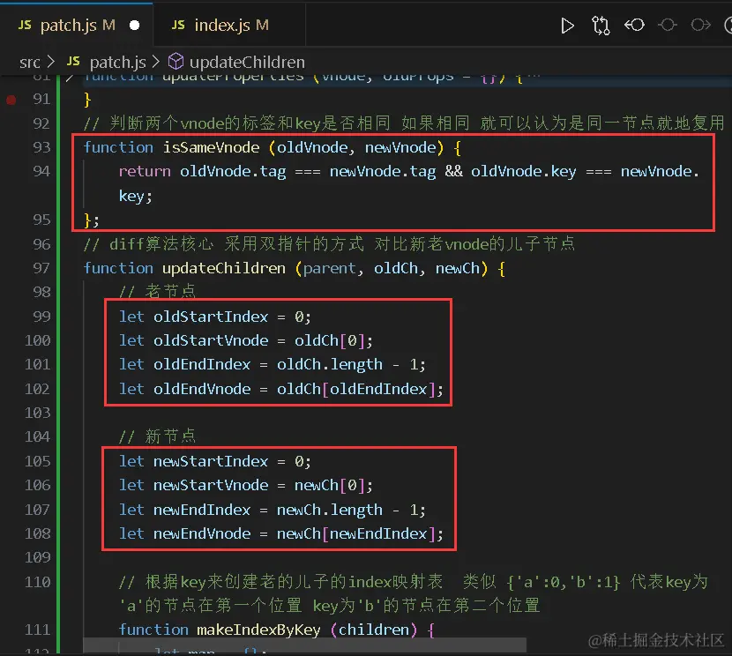The image size is (732, 656).
Task: Click the diff算法核心 comment on line 96
Action: [x=329, y=244]
